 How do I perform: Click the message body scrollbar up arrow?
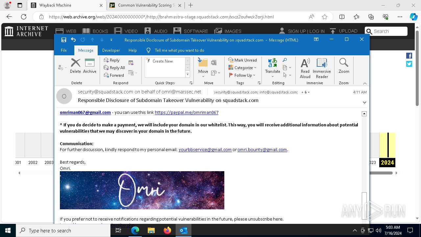pos(364,114)
